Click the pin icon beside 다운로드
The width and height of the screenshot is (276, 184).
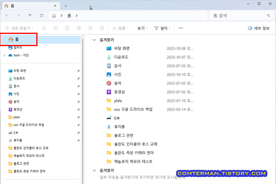pos(78,79)
